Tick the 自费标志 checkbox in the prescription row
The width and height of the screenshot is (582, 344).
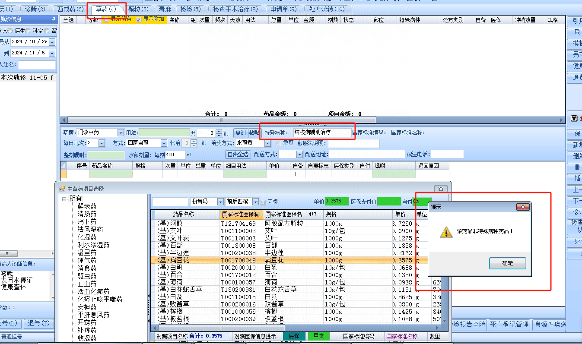coord(318,174)
